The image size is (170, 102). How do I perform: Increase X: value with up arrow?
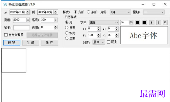[x=98, y=28]
